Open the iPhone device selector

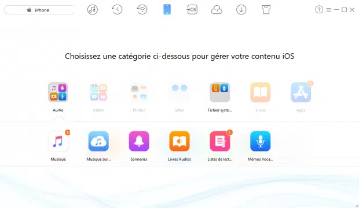pyautogui.click(x=39, y=10)
